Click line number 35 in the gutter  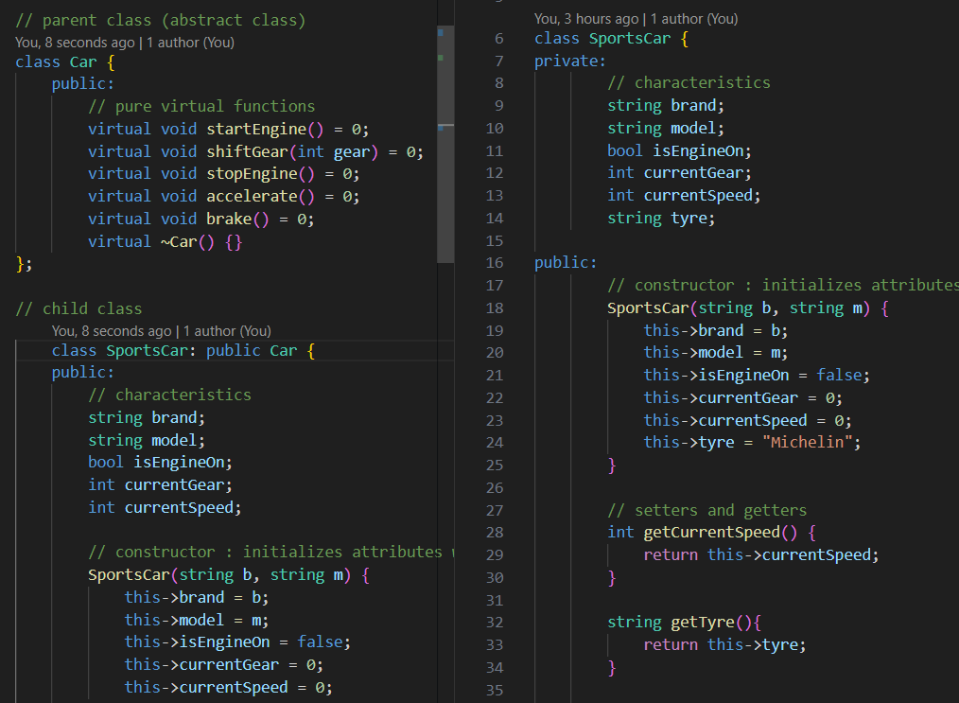[495, 690]
